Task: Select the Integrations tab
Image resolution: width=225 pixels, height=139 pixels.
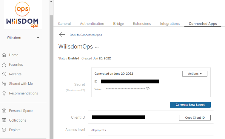Action: 170,24
